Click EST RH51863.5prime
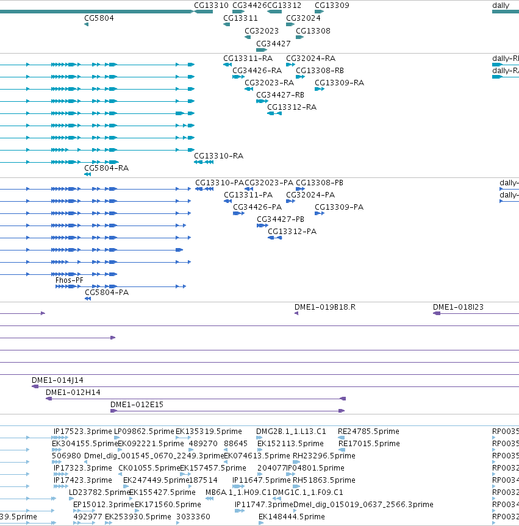The width and height of the screenshot is (519, 526). pyautogui.click(x=324, y=480)
